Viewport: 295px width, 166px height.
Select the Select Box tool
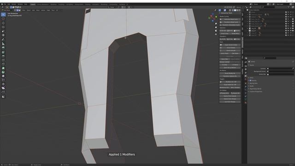3,14
